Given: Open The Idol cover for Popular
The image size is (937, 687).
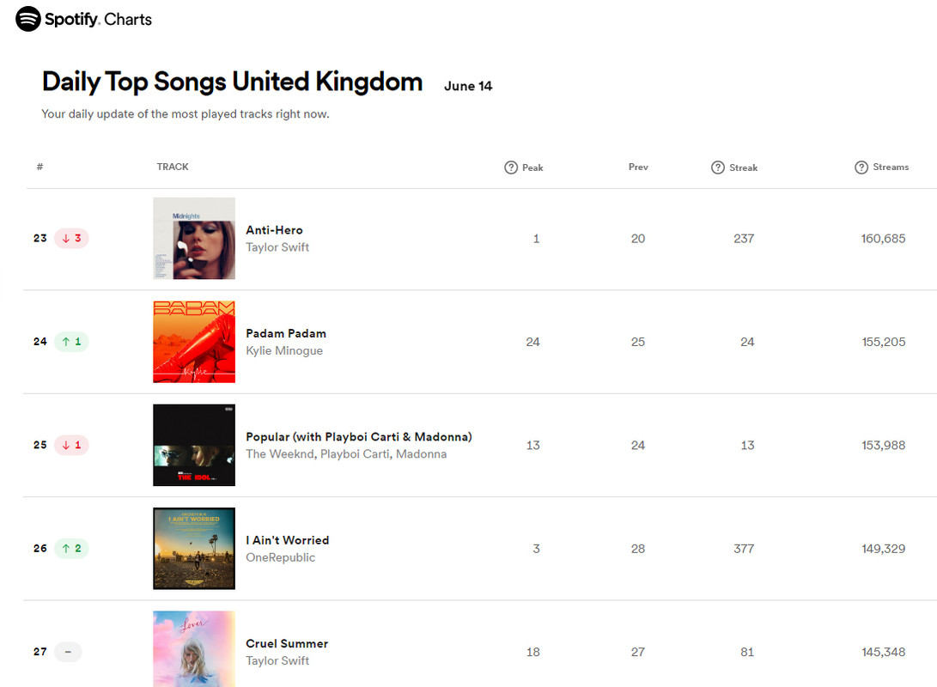Looking at the screenshot, I should click(194, 445).
